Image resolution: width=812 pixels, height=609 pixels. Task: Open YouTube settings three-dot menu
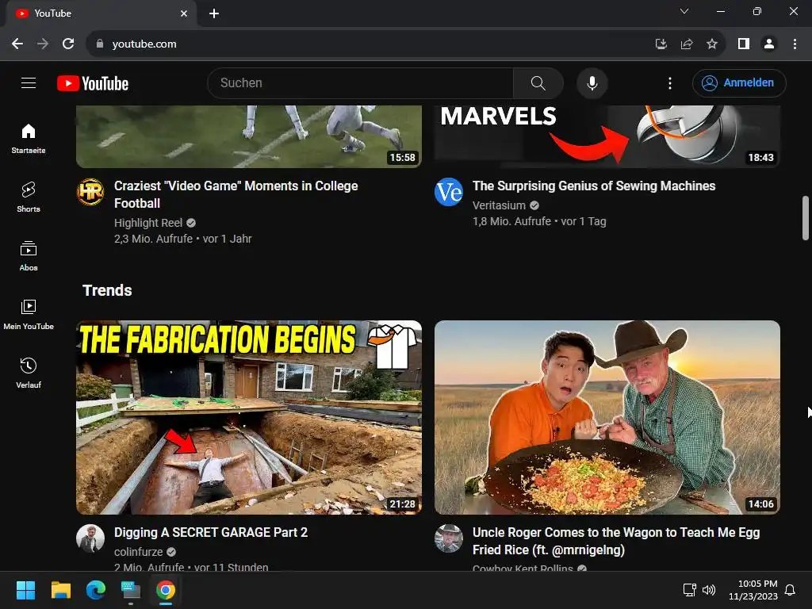pos(669,82)
